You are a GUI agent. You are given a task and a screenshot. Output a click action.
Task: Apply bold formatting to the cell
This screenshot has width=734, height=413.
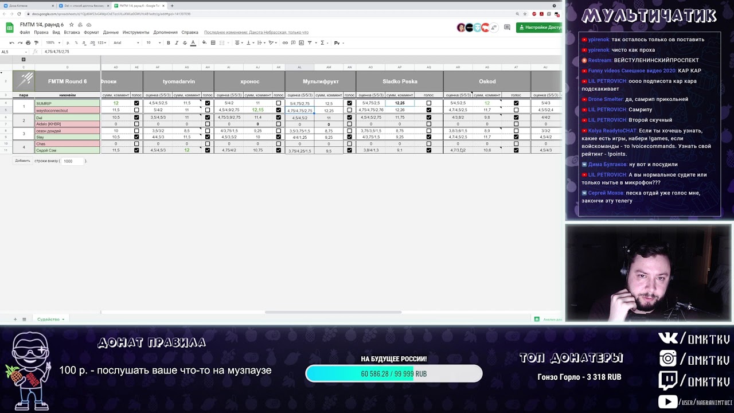point(169,42)
